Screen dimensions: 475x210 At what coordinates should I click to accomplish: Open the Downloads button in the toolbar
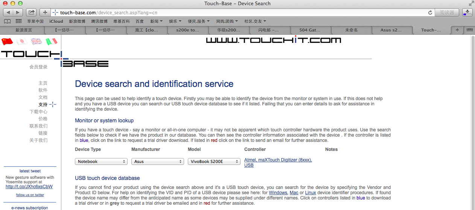(467, 12)
